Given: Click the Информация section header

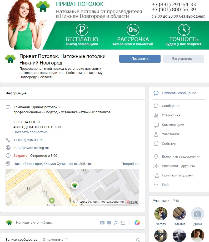Looking at the screenshot, I should click(16, 93).
